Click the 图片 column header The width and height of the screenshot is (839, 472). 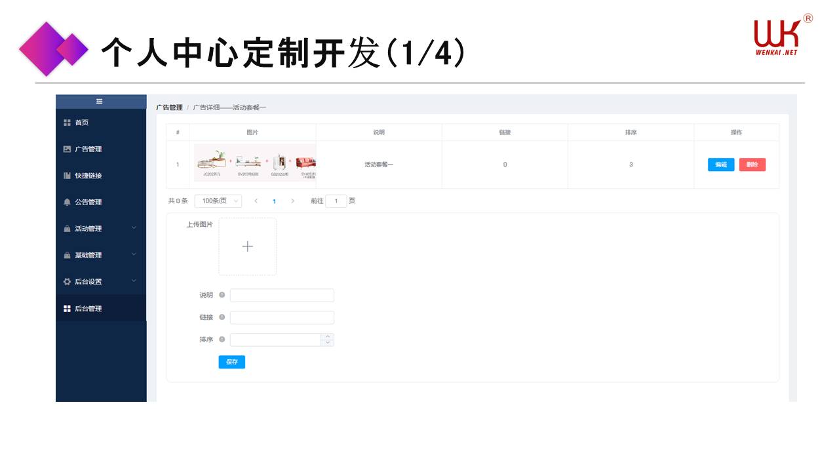click(x=252, y=132)
